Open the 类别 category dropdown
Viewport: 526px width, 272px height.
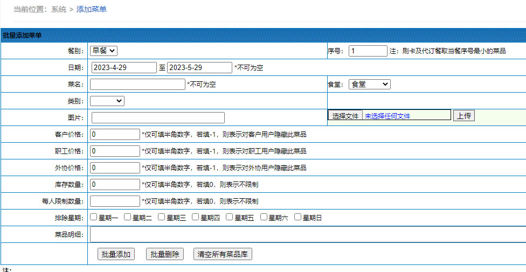[107, 101]
